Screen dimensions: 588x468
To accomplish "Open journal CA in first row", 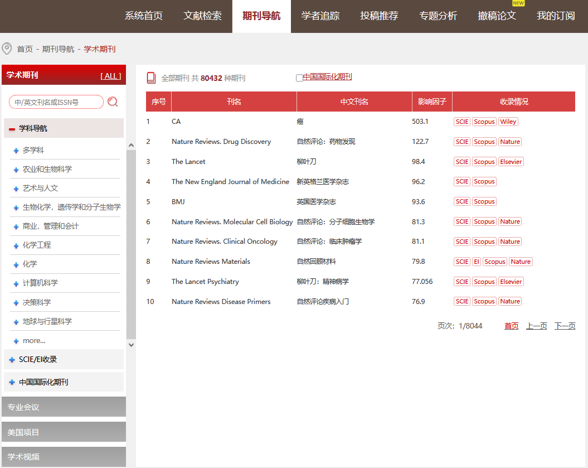I will click(x=176, y=122).
